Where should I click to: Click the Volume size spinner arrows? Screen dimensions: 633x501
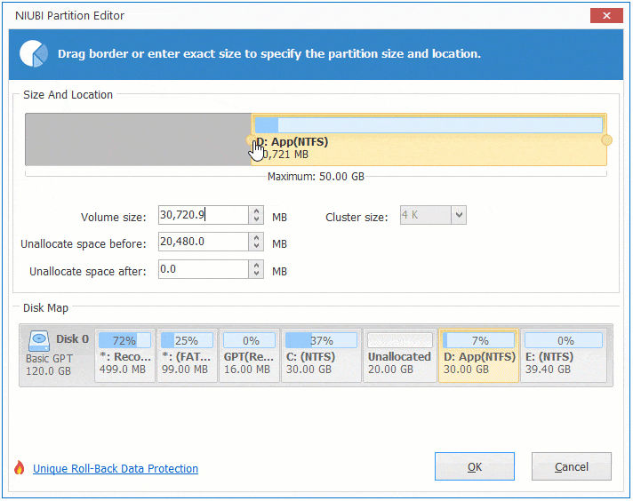coord(257,215)
